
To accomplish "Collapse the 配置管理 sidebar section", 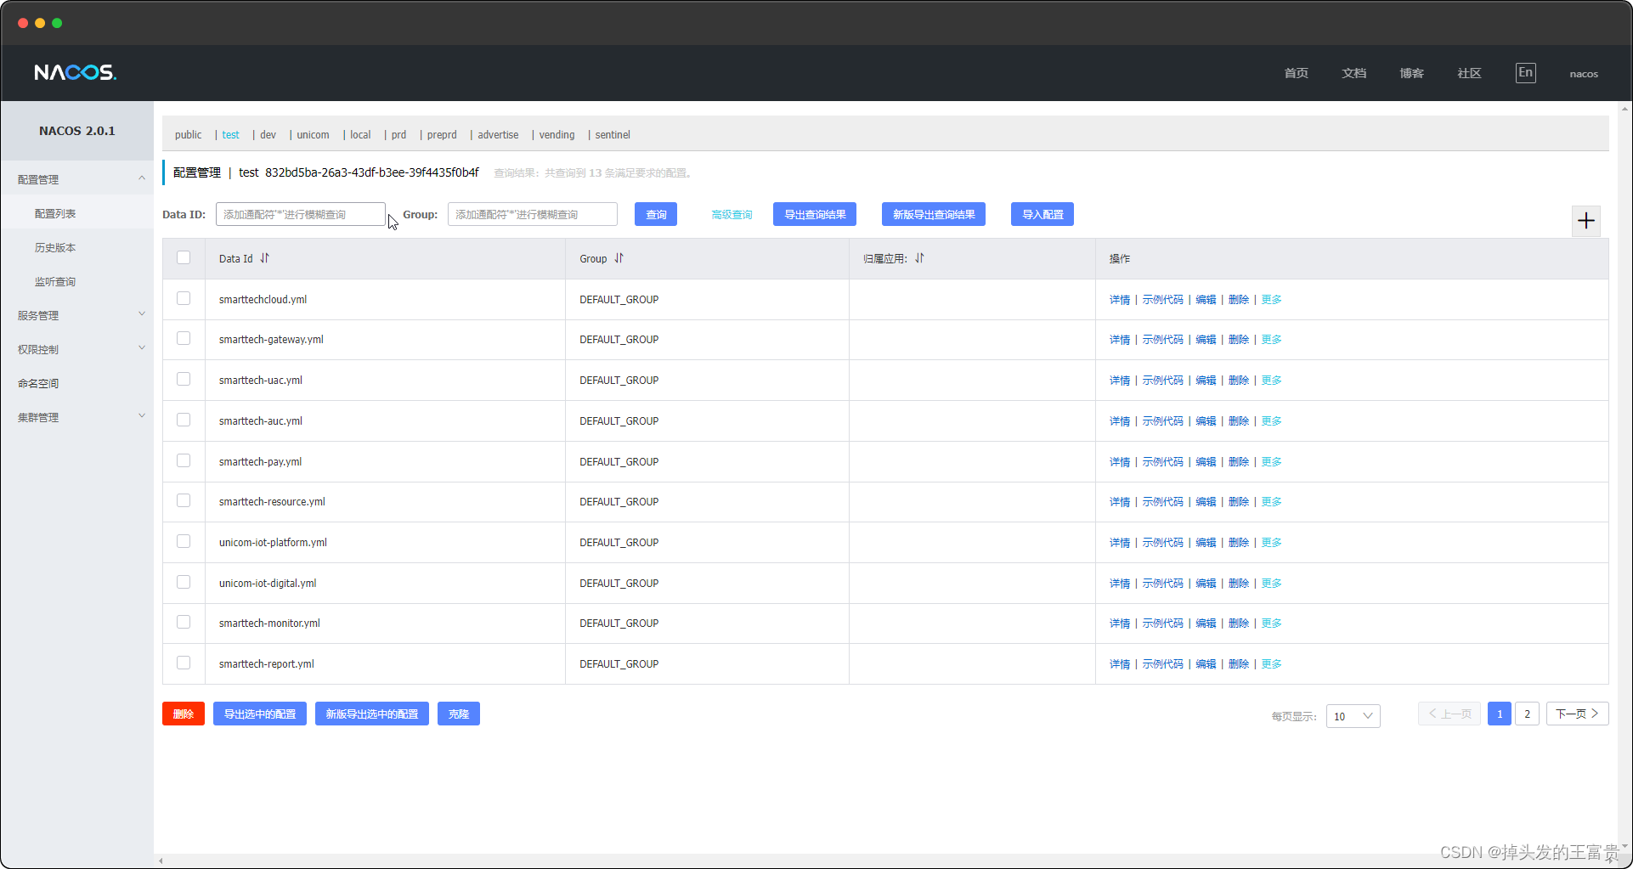I will 142,178.
